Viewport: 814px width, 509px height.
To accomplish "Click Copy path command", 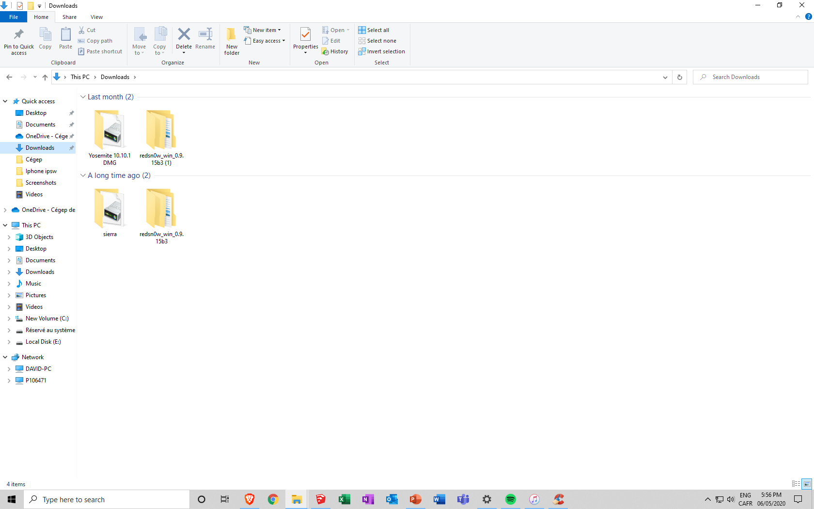I will point(95,41).
